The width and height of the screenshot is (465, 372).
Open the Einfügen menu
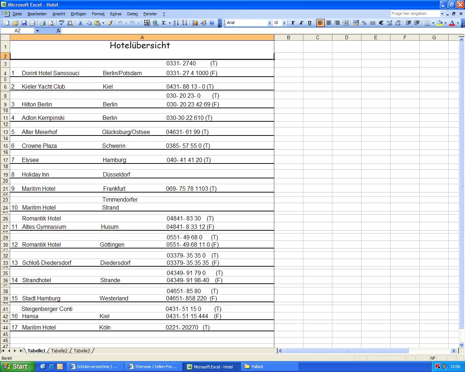pyautogui.click(x=78, y=14)
